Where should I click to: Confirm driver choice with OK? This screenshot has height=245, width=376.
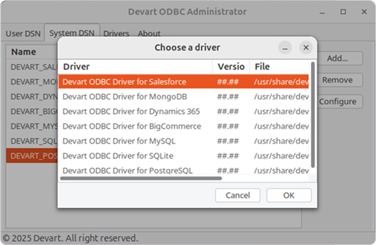tap(289, 195)
